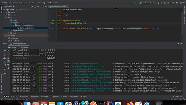Open WebStorm from the Dock
The height and width of the screenshot is (105, 186).
pyautogui.click(x=85, y=103)
